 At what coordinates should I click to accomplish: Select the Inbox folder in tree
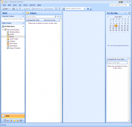click(x=12, y=37)
